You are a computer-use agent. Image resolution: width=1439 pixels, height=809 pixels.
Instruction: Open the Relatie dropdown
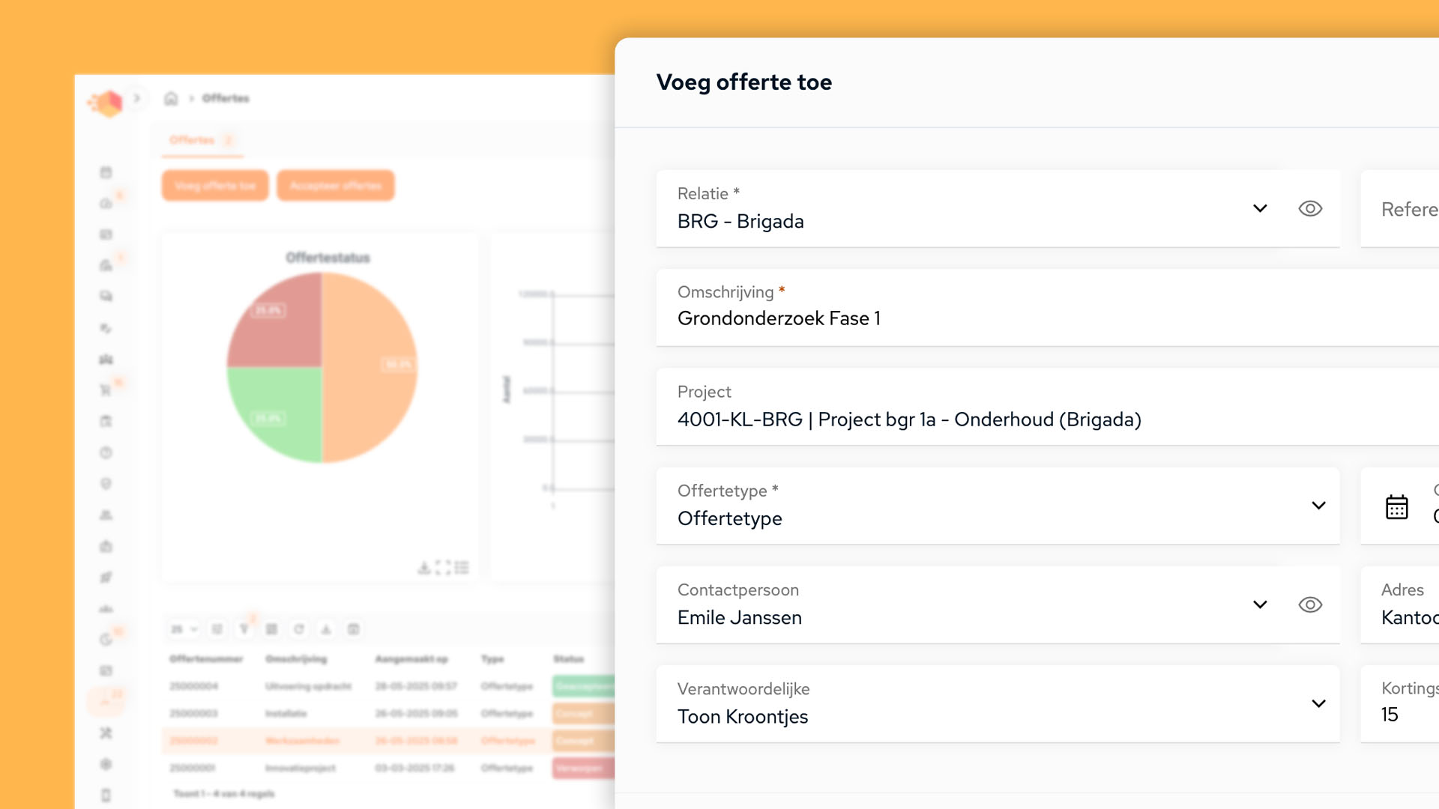tap(1260, 209)
